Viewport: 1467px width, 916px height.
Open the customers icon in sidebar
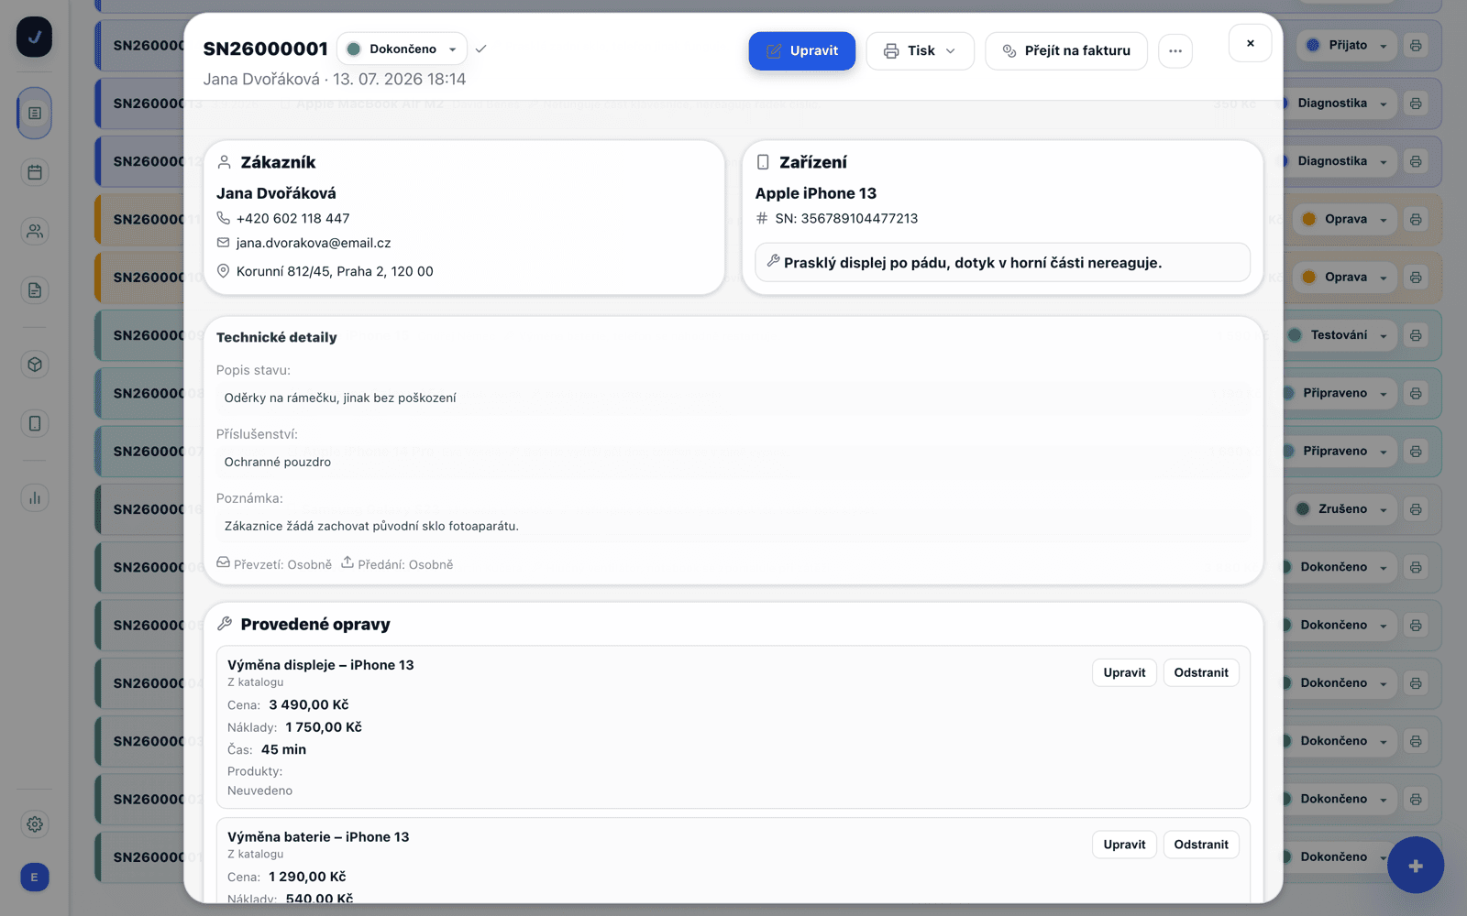tap(35, 231)
